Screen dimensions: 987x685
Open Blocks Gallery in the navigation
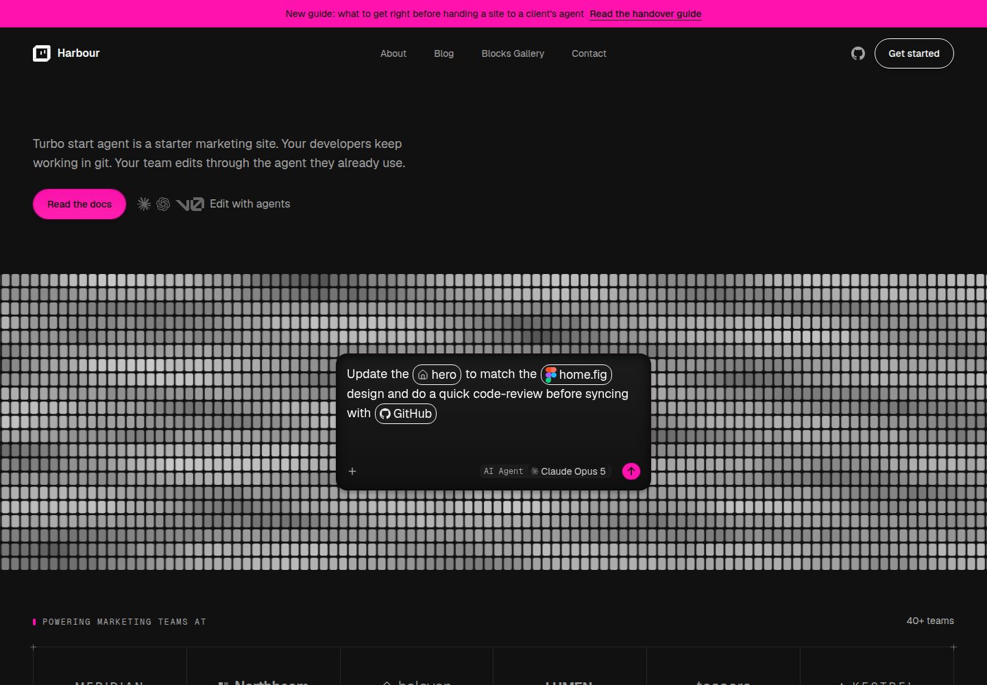(513, 53)
